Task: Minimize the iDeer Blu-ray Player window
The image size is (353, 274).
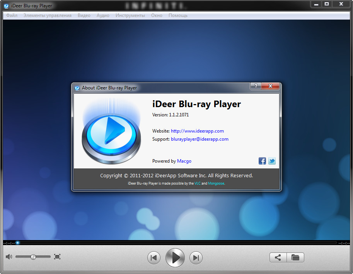Action: pos(316,4)
